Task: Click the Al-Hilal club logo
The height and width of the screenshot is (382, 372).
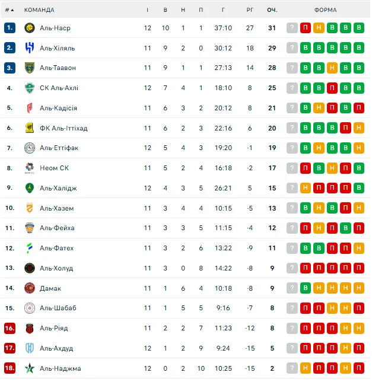Action: [x=30, y=48]
